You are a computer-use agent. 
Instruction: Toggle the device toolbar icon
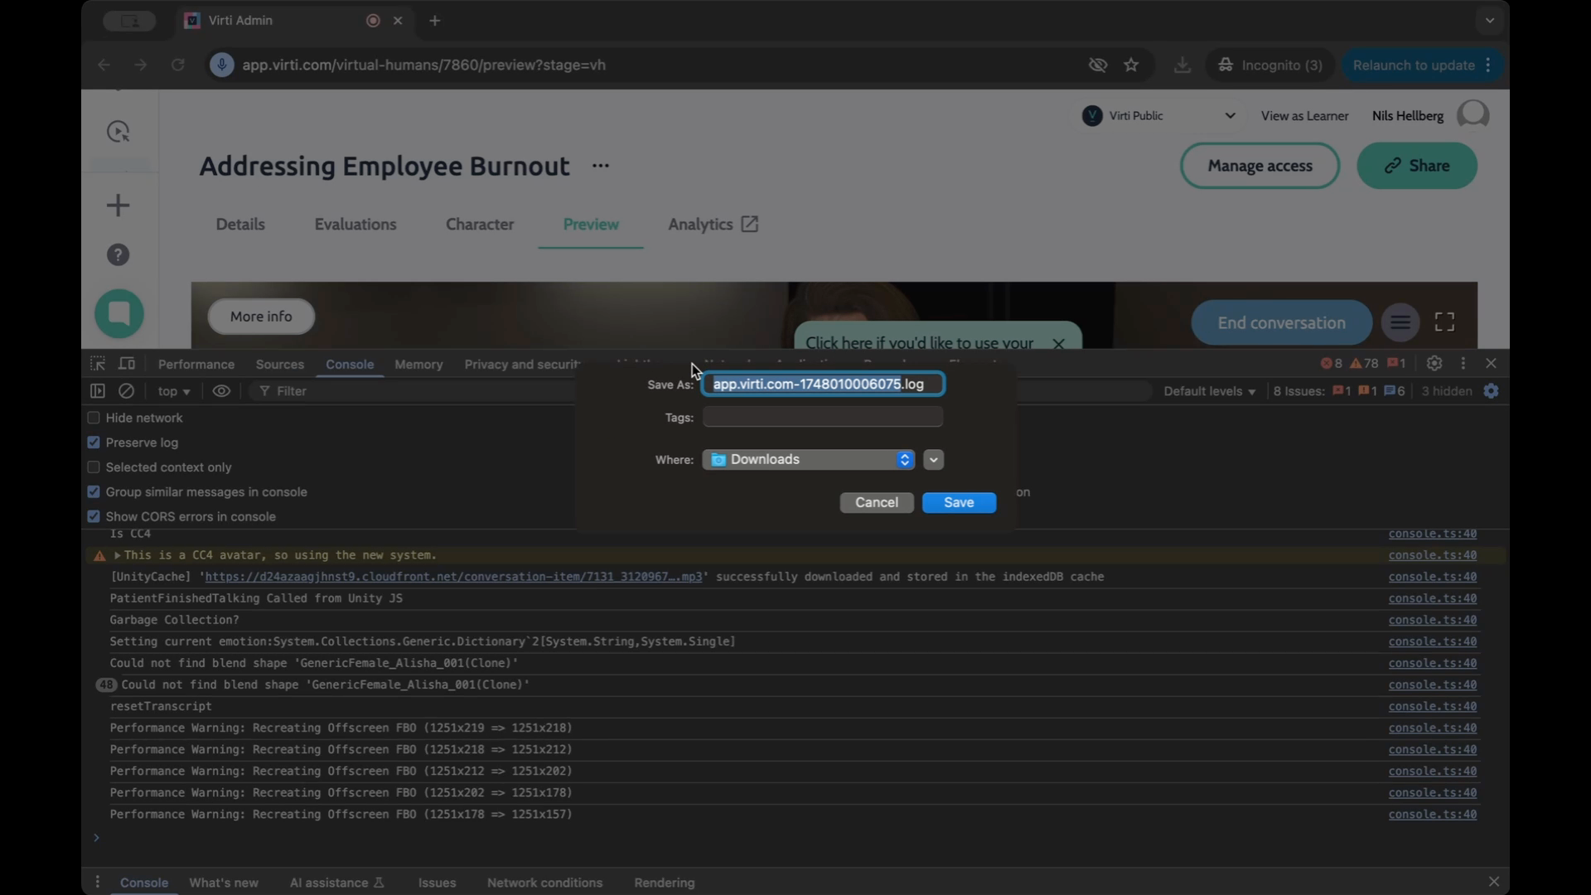point(127,364)
